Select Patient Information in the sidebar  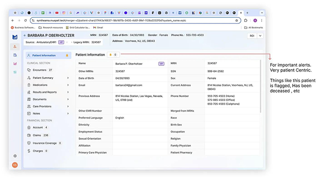click(x=49, y=55)
